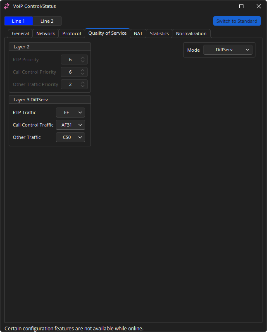
Task: Open the RTP Traffic EF dropdown
Action: (x=70, y=112)
